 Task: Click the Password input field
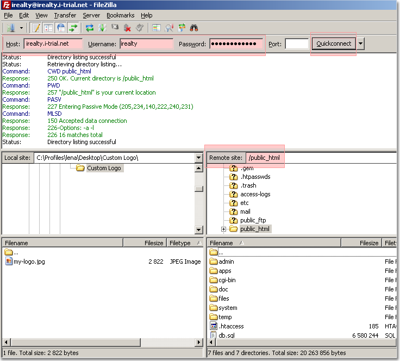point(236,43)
